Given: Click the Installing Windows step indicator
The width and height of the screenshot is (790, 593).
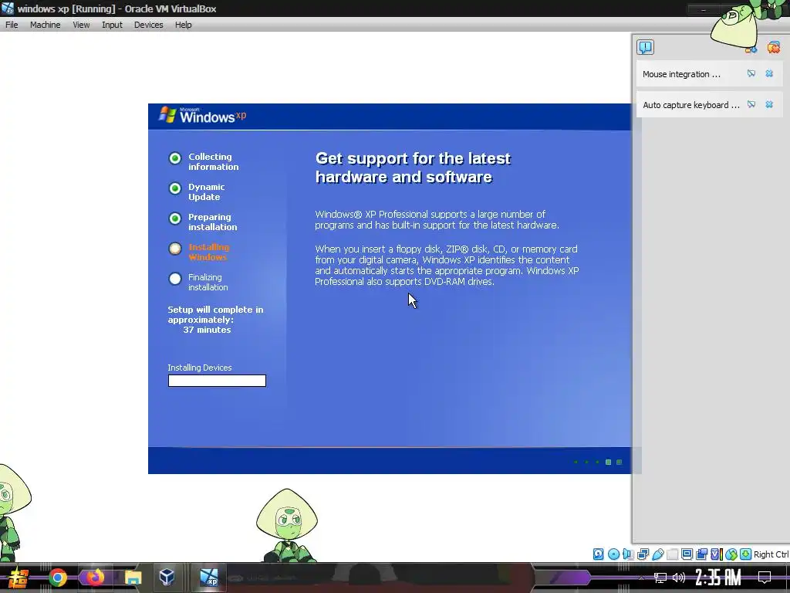Looking at the screenshot, I should click(175, 249).
